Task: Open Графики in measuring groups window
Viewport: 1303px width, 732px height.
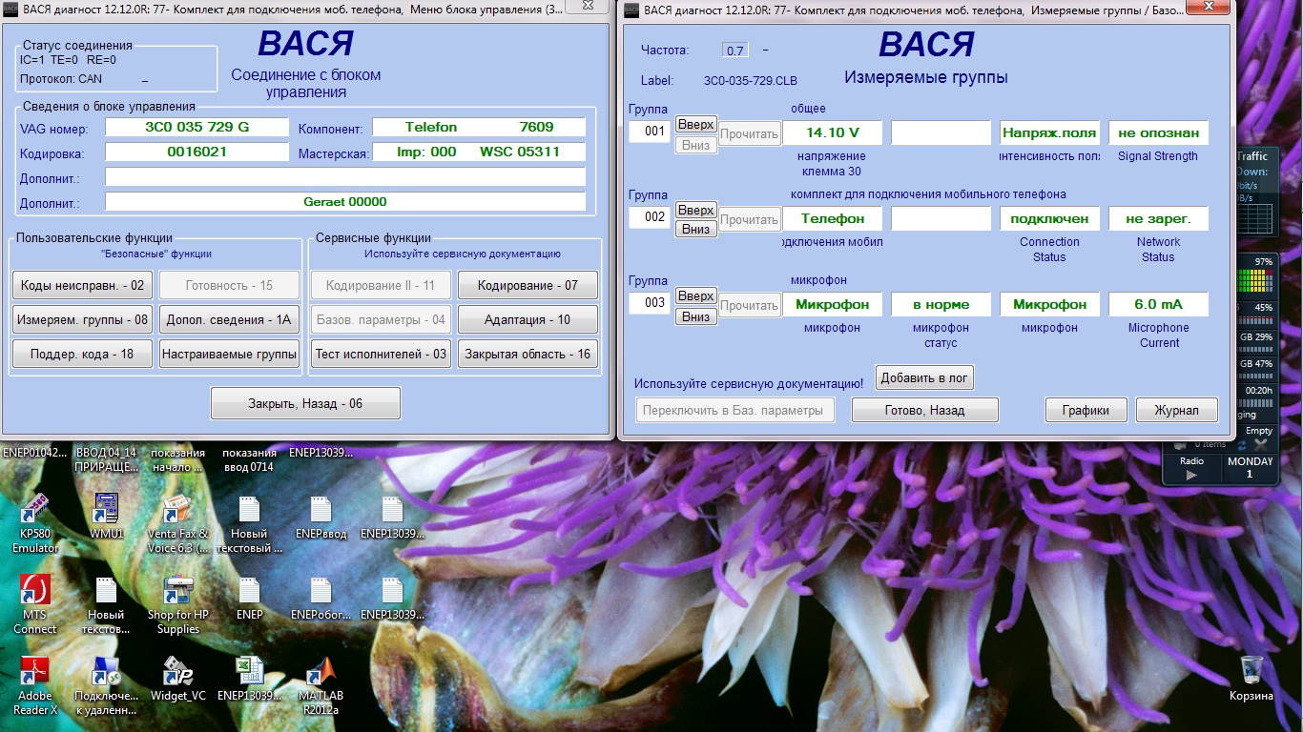Action: coord(1086,410)
